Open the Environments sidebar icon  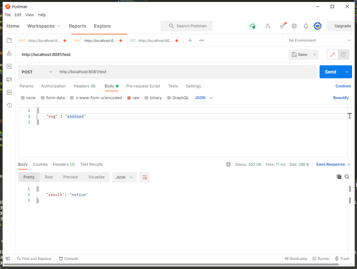pyautogui.click(x=9, y=66)
